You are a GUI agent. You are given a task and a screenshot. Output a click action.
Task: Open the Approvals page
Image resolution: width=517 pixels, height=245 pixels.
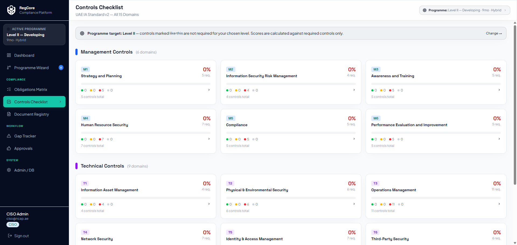coord(34,148)
